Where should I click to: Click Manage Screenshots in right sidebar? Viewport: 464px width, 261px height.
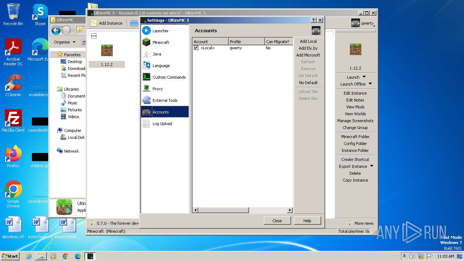click(355, 121)
